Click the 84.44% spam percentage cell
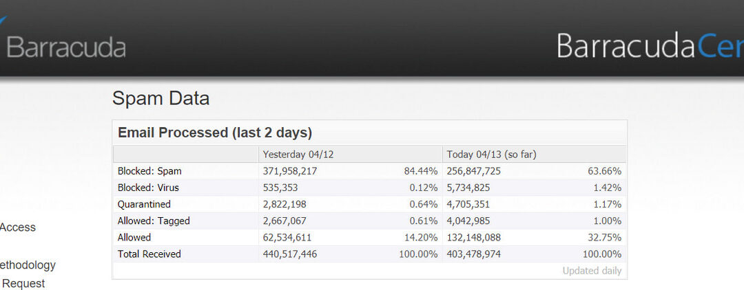The image size is (744, 290). (x=420, y=171)
